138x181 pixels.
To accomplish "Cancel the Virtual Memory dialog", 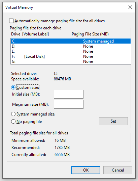I will [118, 170].
